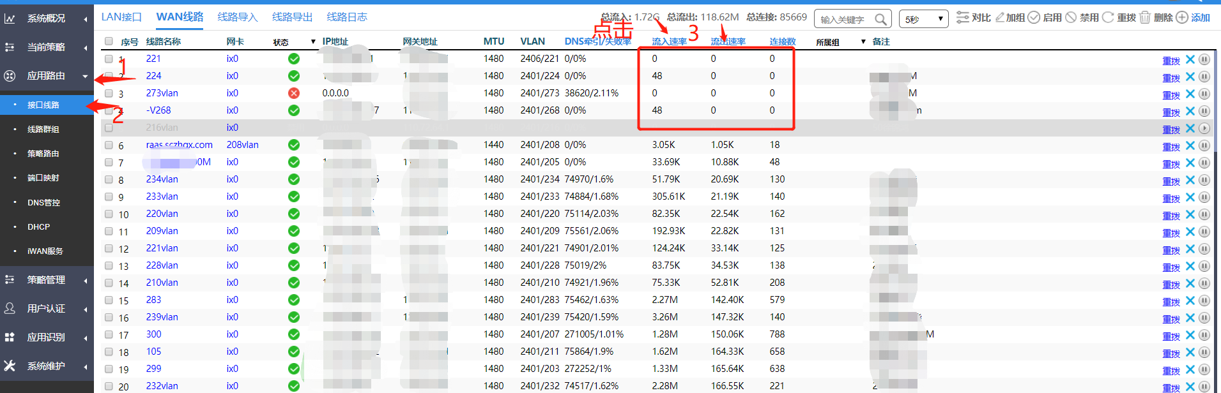This screenshot has width=1221, height=393.
Task: Open the 状态 column filter dropdown
Action: [313, 42]
